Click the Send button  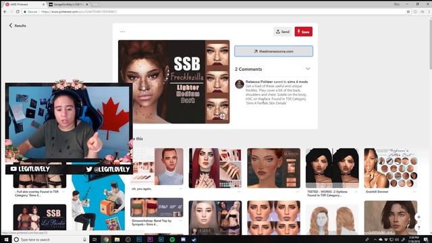click(282, 32)
